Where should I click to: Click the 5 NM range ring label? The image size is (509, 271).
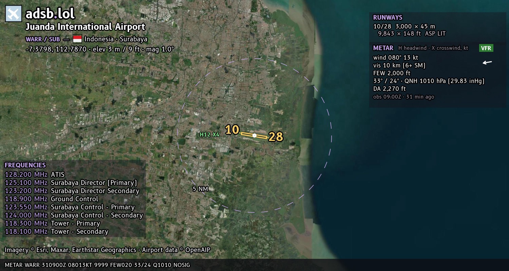tap(200, 189)
